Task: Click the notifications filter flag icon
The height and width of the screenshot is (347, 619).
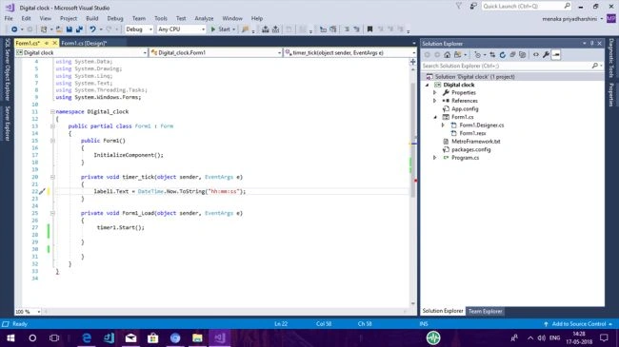Action: (x=459, y=6)
